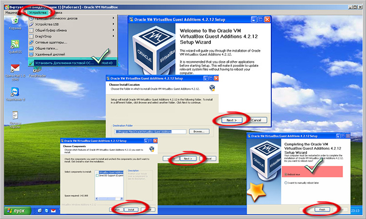Click the components list right scroll arrow
Screen dimensions: 366x219
pos(122,199)
